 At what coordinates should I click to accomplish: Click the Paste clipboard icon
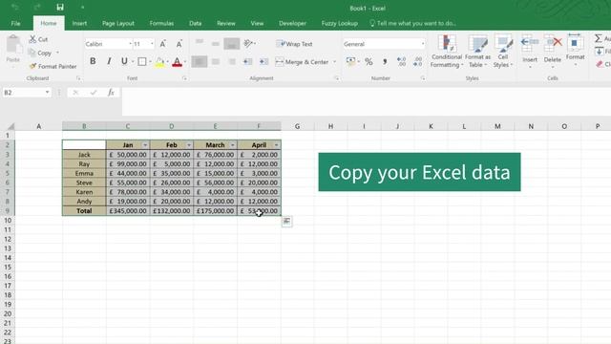[x=13, y=45]
